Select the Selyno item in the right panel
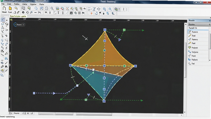Viewport: 211px width, 119px height. point(198,52)
